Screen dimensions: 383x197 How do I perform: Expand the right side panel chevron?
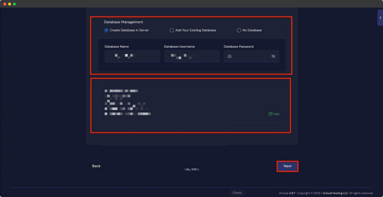(380, 18)
